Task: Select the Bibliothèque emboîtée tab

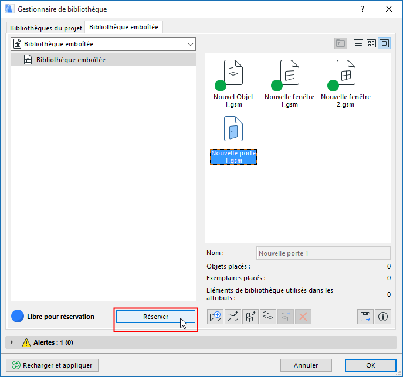Action: point(124,27)
